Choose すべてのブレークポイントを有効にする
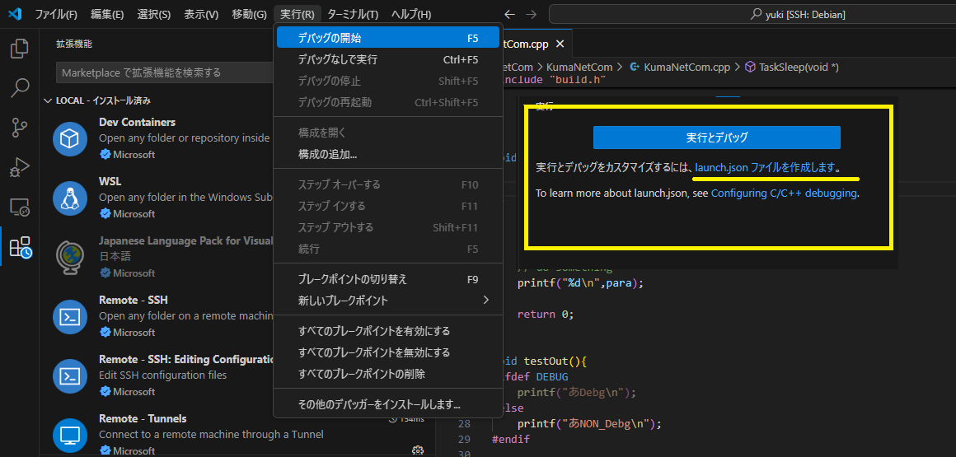The width and height of the screenshot is (956, 457). coord(388,331)
